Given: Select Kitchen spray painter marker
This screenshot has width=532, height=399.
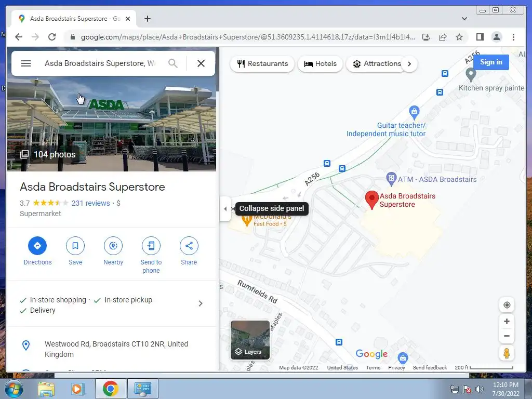Looking at the screenshot, I should click(x=471, y=75).
